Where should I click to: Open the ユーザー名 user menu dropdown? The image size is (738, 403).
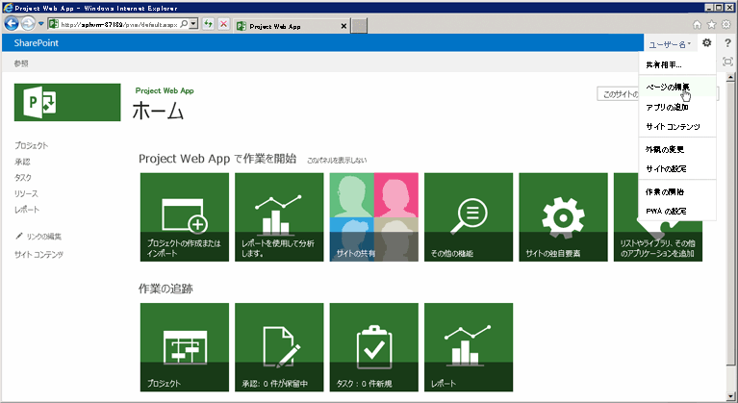click(x=670, y=44)
